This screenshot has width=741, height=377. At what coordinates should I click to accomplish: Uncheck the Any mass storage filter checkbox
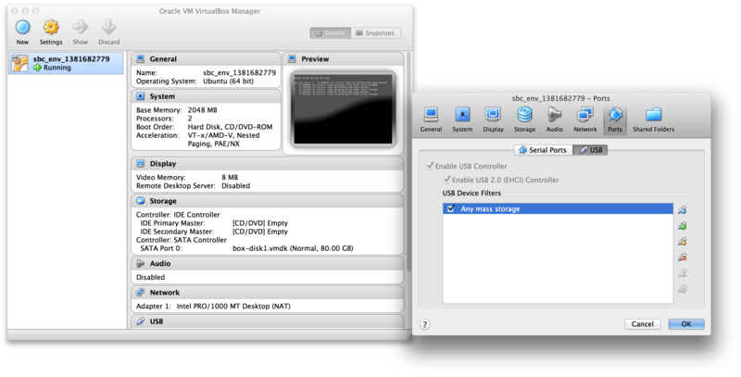tap(451, 208)
